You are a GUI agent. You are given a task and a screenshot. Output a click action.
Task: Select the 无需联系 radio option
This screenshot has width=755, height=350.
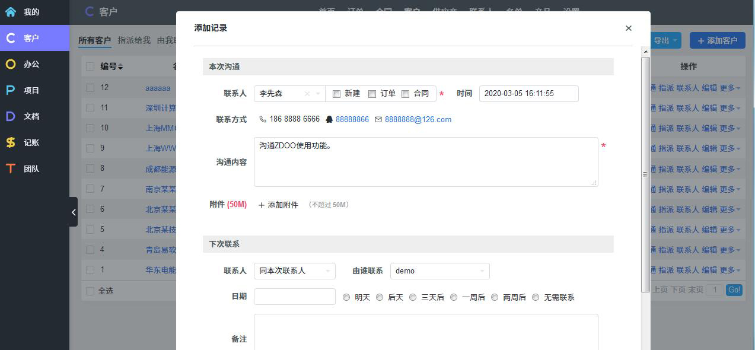pos(536,297)
